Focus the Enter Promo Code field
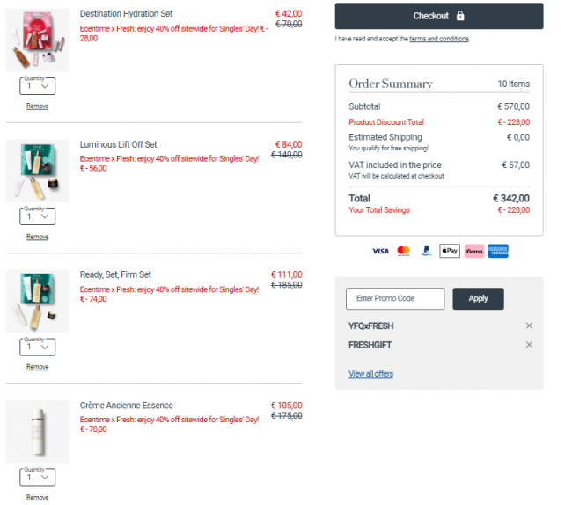The image size is (572, 505). [395, 298]
